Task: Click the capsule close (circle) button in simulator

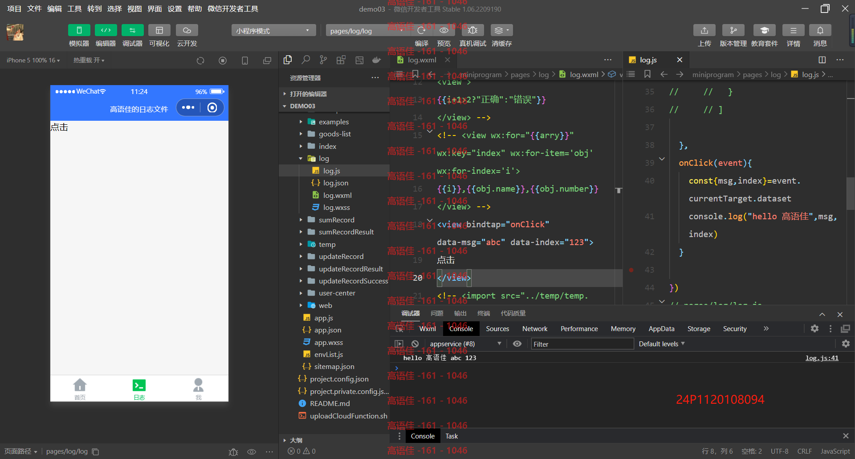Action: [x=212, y=107]
